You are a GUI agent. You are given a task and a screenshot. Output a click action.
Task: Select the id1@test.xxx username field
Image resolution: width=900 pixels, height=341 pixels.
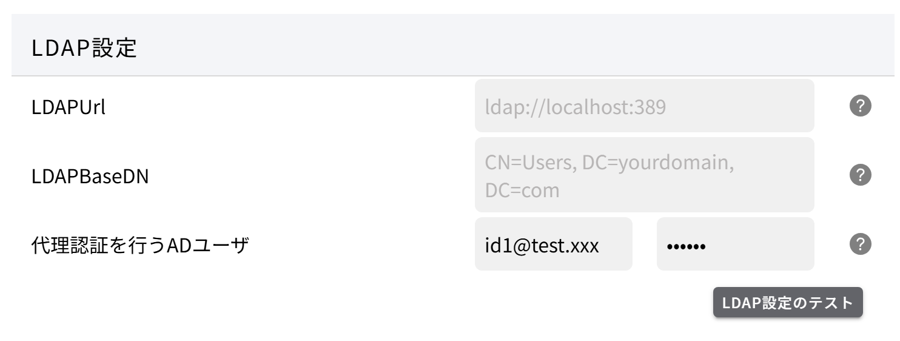(553, 244)
